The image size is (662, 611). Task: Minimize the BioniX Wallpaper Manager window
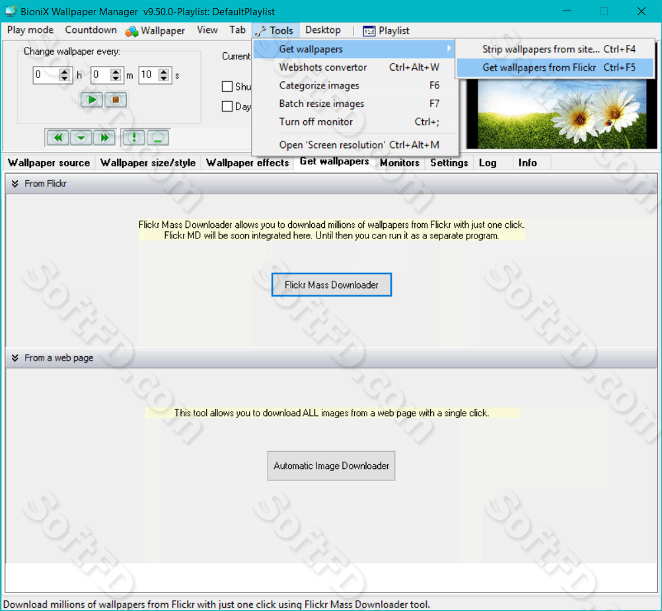(x=567, y=11)
